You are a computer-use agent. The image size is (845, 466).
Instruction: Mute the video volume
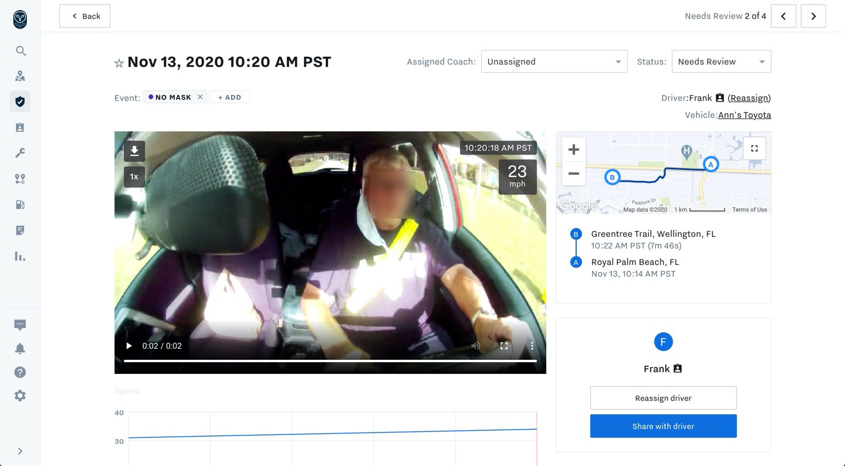tap(476, 346)
